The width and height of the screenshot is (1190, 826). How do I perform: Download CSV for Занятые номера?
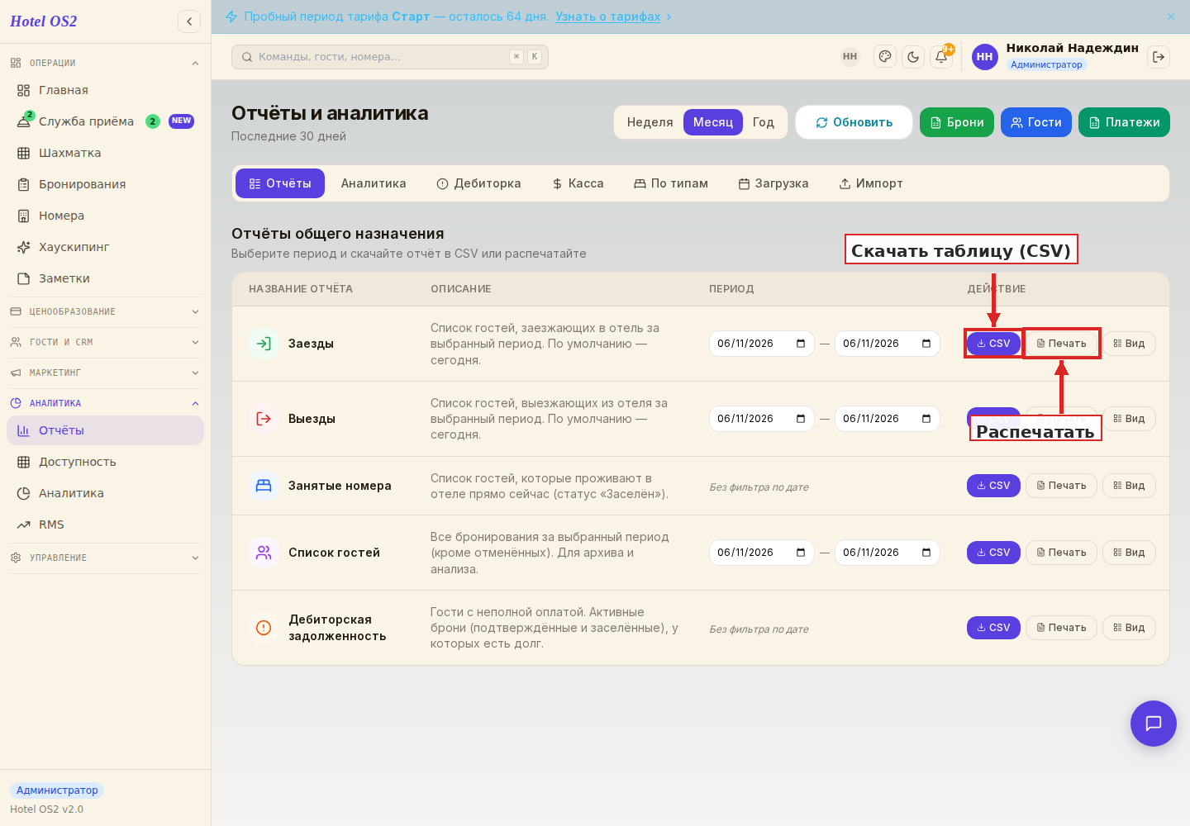coord(993,486)
